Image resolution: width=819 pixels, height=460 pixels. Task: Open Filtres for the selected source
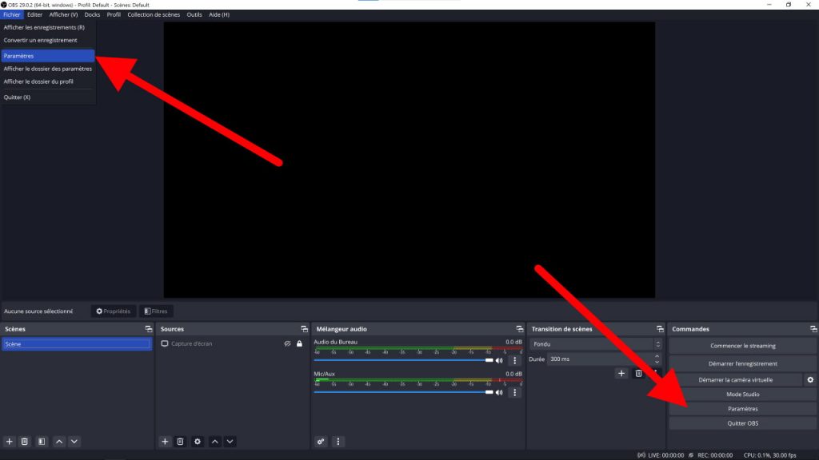pos(155,311)
